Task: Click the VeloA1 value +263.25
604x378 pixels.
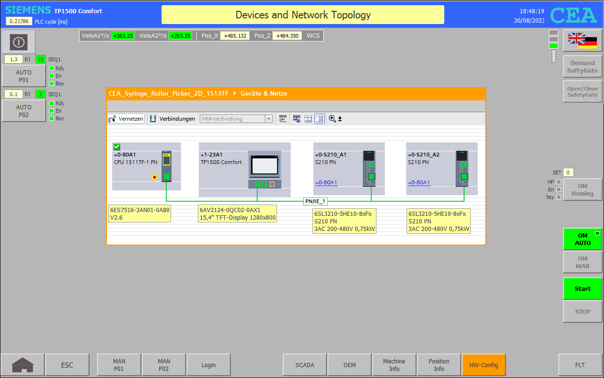Action: pyautogui.click(x=122, y=36)
